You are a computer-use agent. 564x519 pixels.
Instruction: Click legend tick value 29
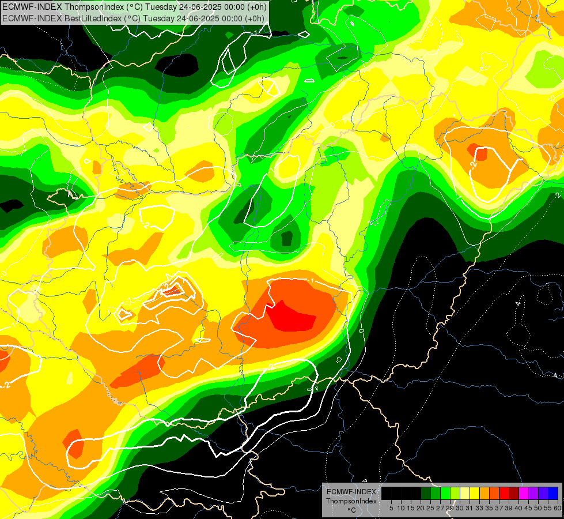tap(451, 508)
